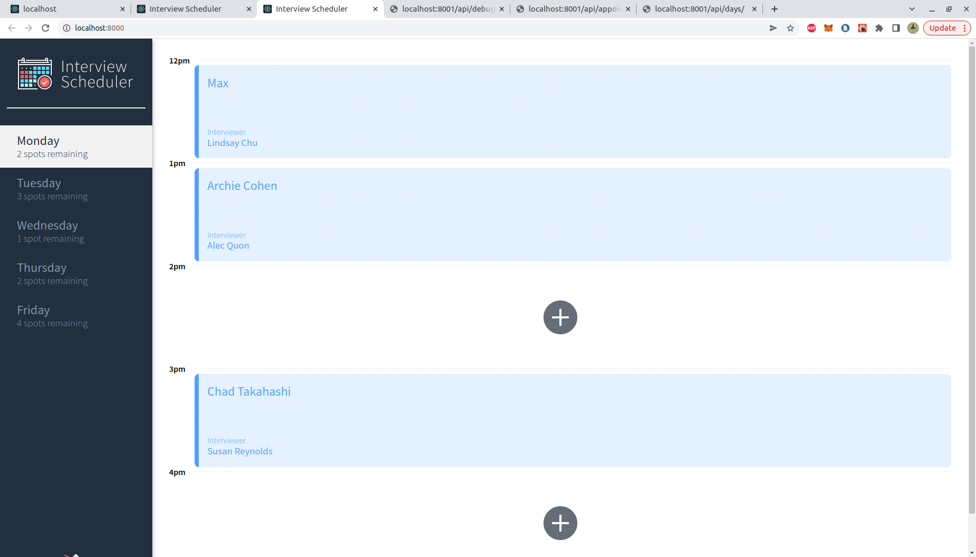Viewport: 976px width, 557px height.
Task: Switch to the first Interview Scheduler tab
Action: pos(185,8)
